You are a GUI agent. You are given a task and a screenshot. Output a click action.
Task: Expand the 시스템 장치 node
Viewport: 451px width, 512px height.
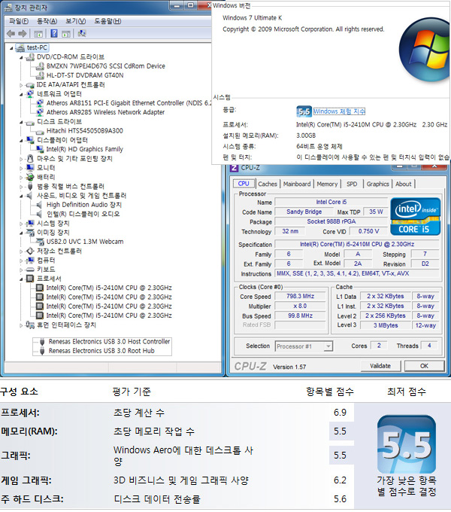coord(21,224)
